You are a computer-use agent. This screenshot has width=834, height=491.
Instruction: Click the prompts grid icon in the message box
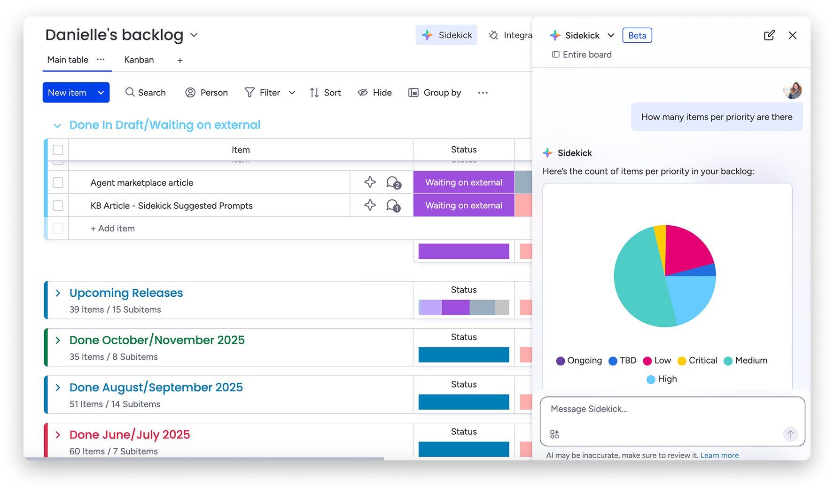coord(554,434)
